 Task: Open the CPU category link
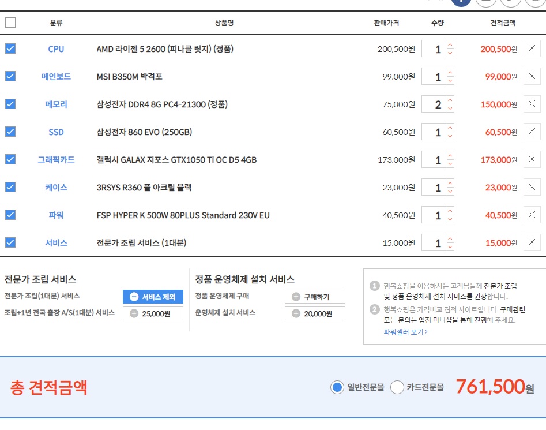tap(56, 49)
